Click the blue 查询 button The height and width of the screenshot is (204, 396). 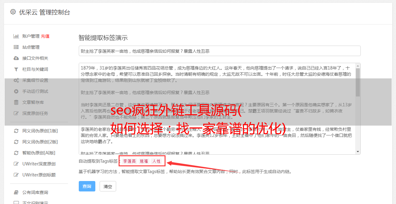87,186
